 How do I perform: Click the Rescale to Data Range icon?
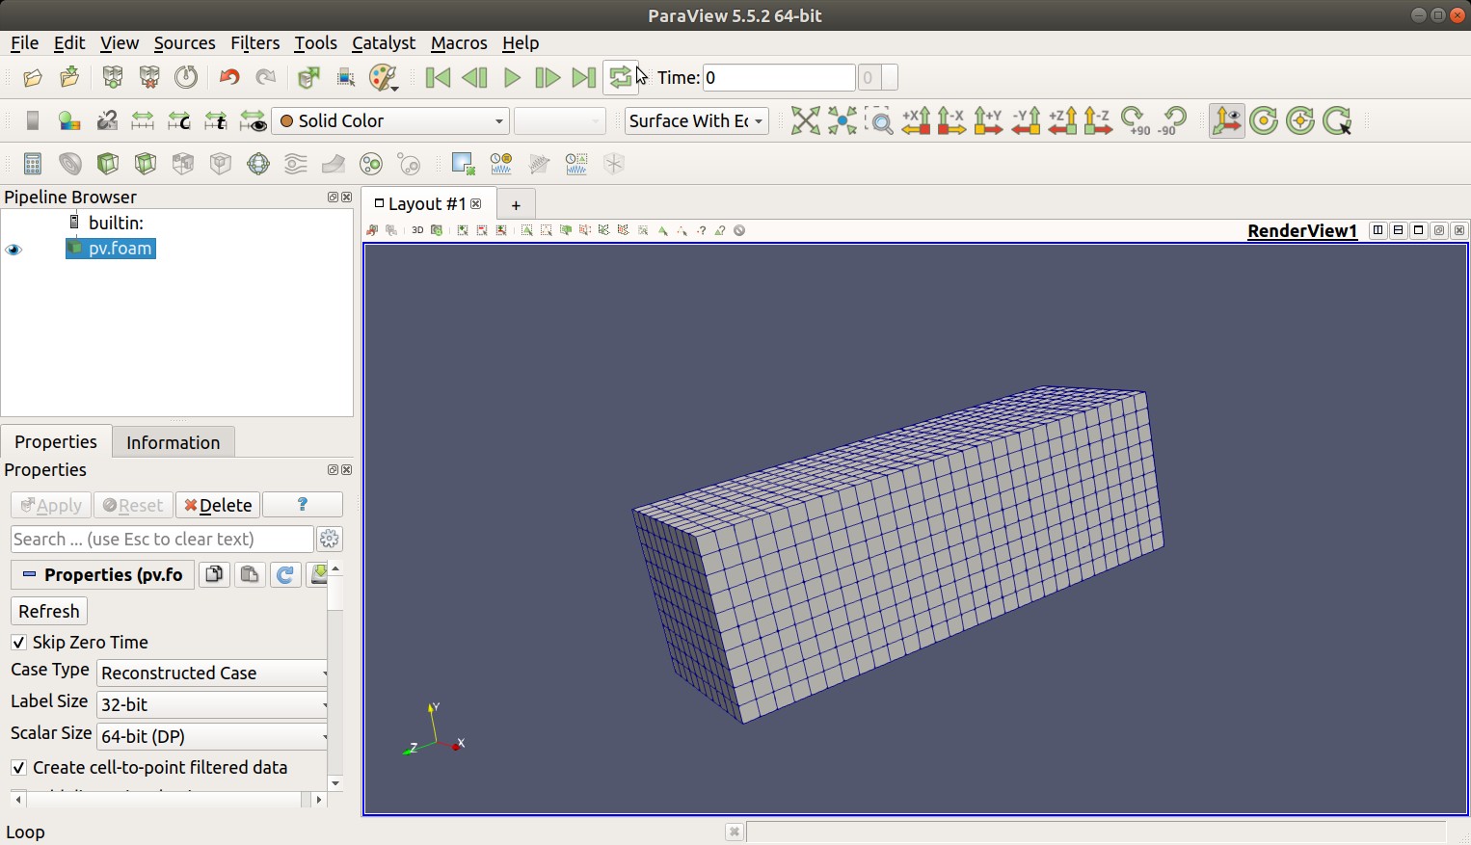click(143, 120)
